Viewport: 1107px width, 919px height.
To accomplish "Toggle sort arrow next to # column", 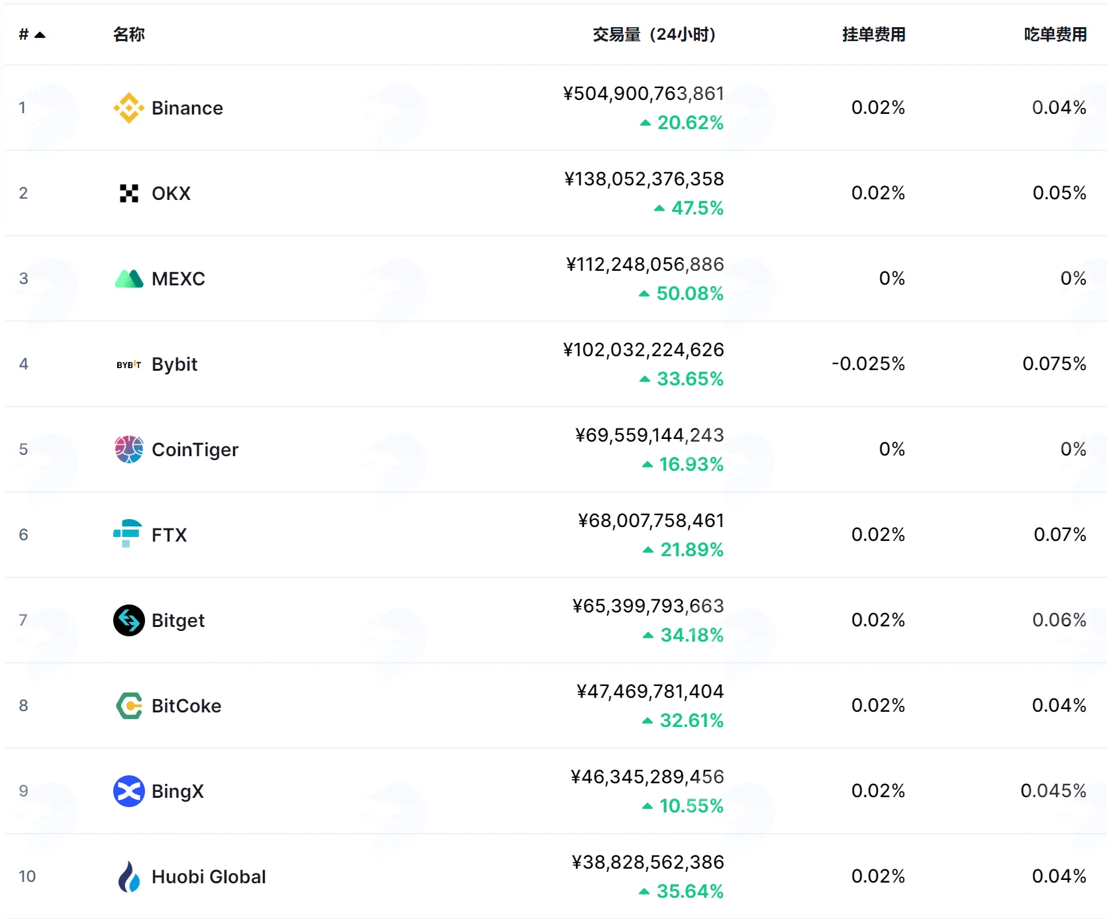I will coord(40,35).
